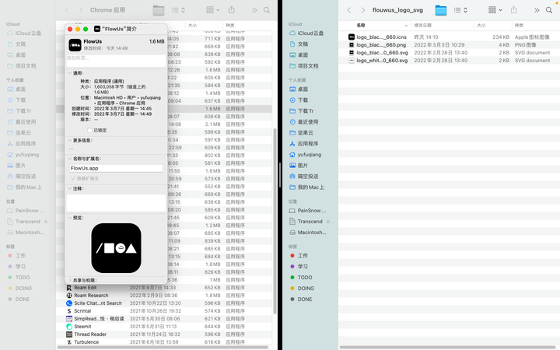The image size is (560, 350).
Task: Go back in flouwus_logo_svg window
Action: point(349,10)
